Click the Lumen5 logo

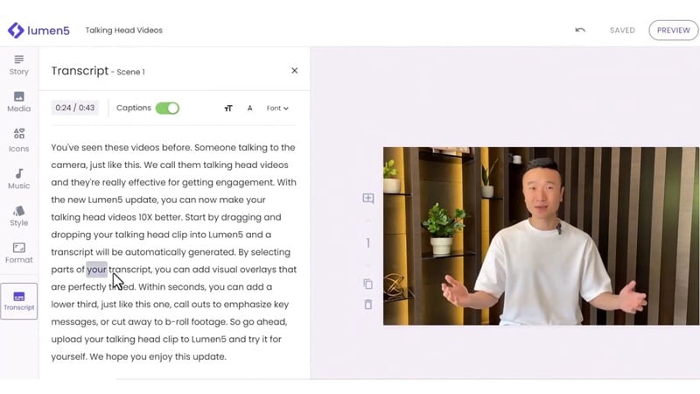click(x=38, y=31)
